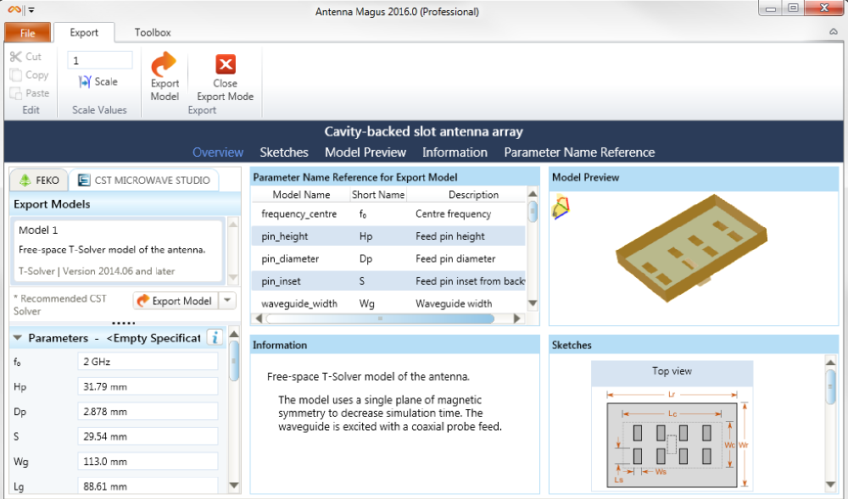Click the Scale values icon
Image resolution: width=848 pixels, height=499 pixels.
[85, 81]
